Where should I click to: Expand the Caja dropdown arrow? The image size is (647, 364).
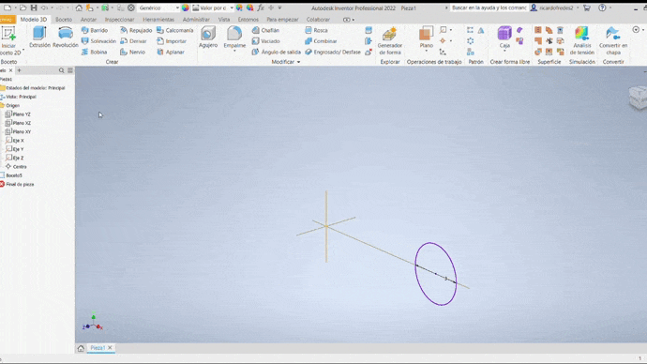[x=504, y=51]
